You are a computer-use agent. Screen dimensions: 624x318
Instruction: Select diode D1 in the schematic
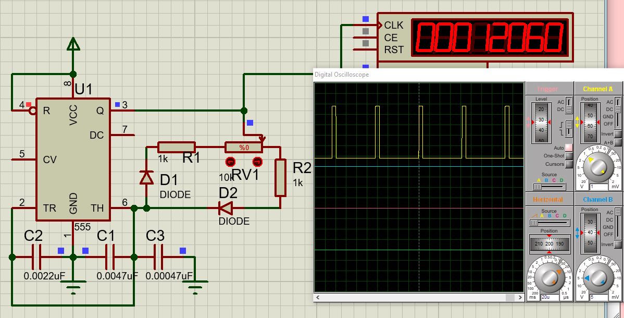click(147, 178)
